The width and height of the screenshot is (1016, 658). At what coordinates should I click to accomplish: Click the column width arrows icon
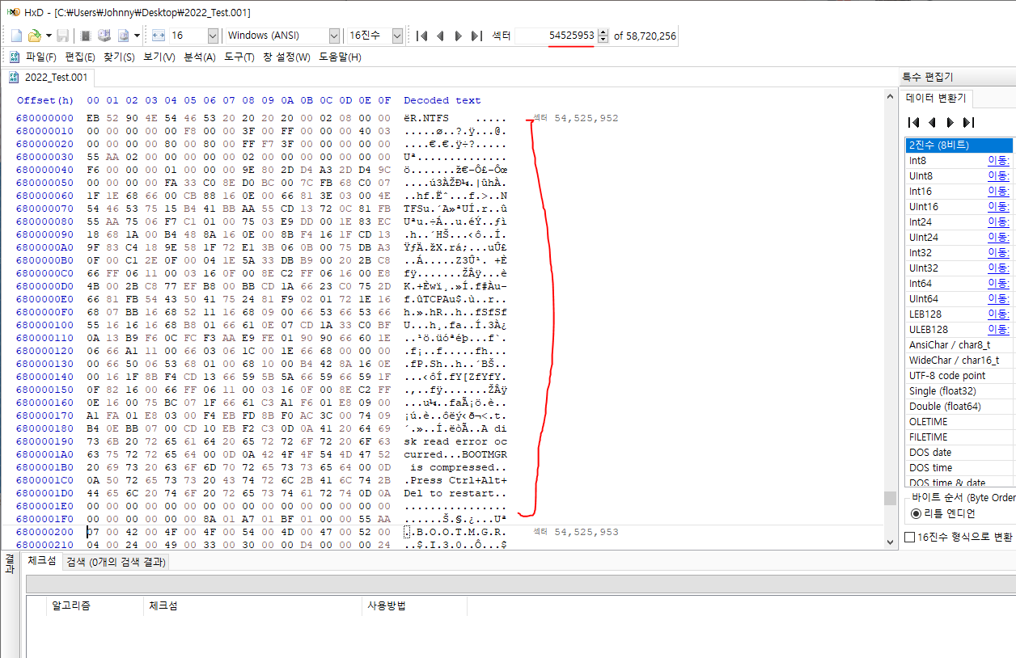click(x=159, y=36)
